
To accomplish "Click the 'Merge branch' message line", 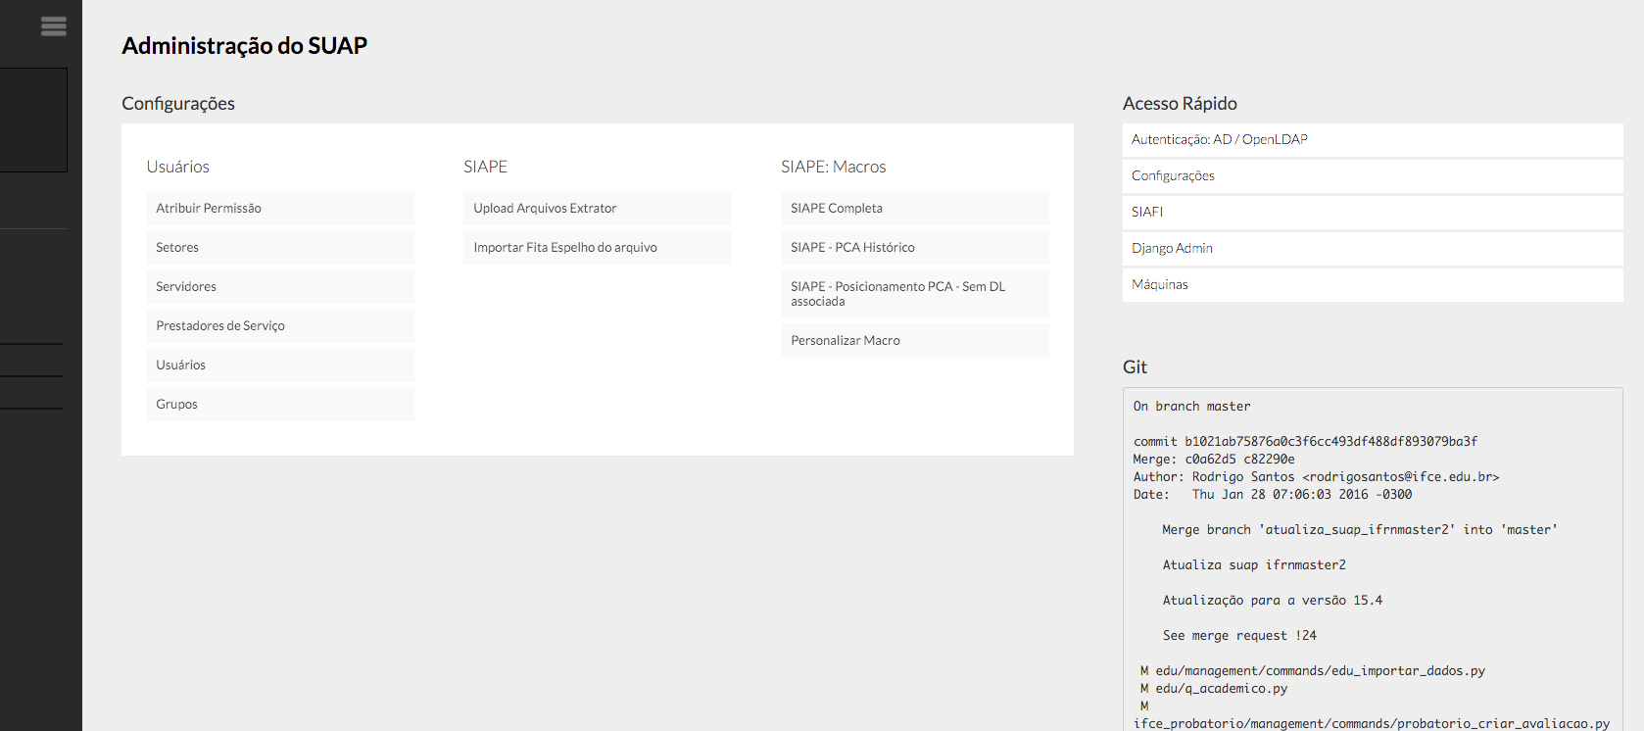I will coord(1360,530).
